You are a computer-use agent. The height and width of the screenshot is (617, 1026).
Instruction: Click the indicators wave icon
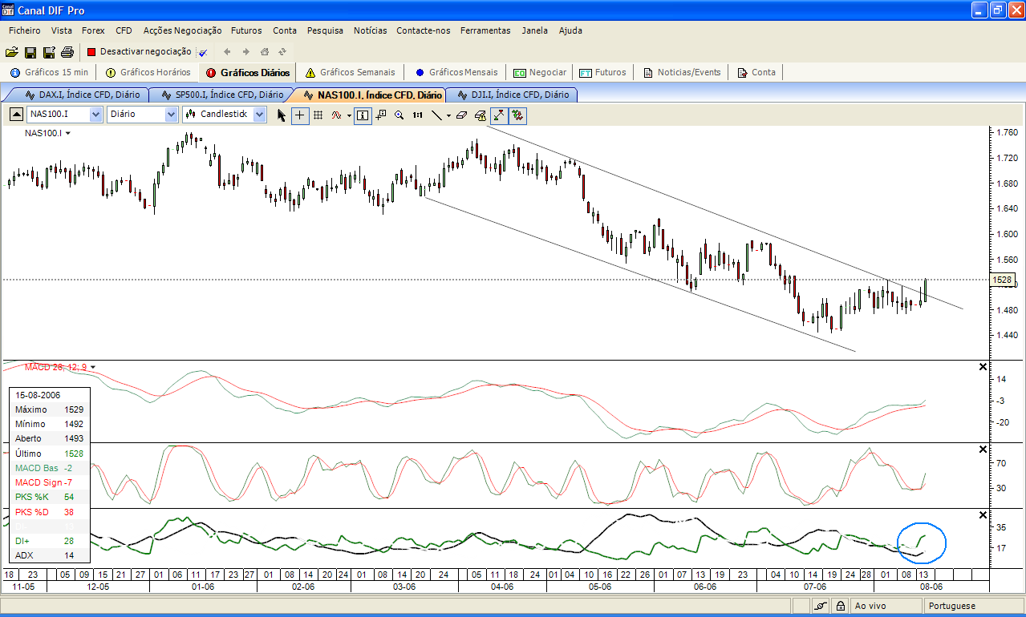coord(337,115)
